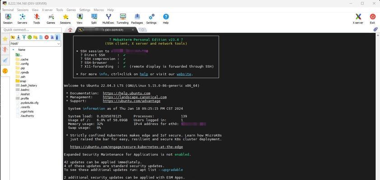380x180 pixels.
Task: Open the Settings gears toolbar icon
Action: tap(151, 19)
